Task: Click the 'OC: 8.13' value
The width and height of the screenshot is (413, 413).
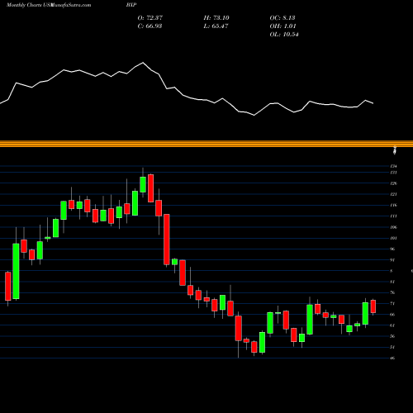Action: pyautogui.click(x=282, y=17)
